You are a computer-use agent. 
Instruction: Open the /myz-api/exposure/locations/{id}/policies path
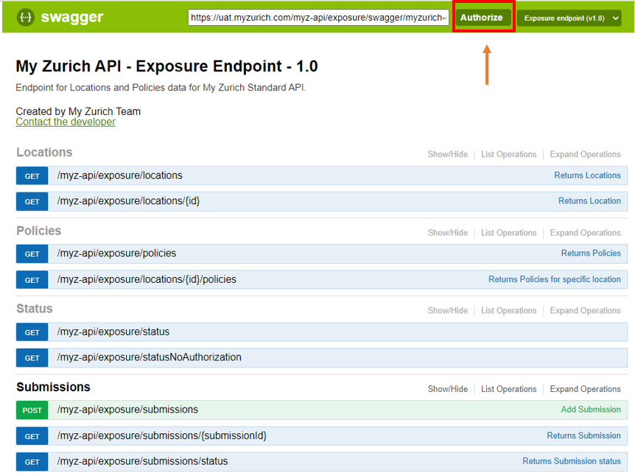[x=147, y=279]
